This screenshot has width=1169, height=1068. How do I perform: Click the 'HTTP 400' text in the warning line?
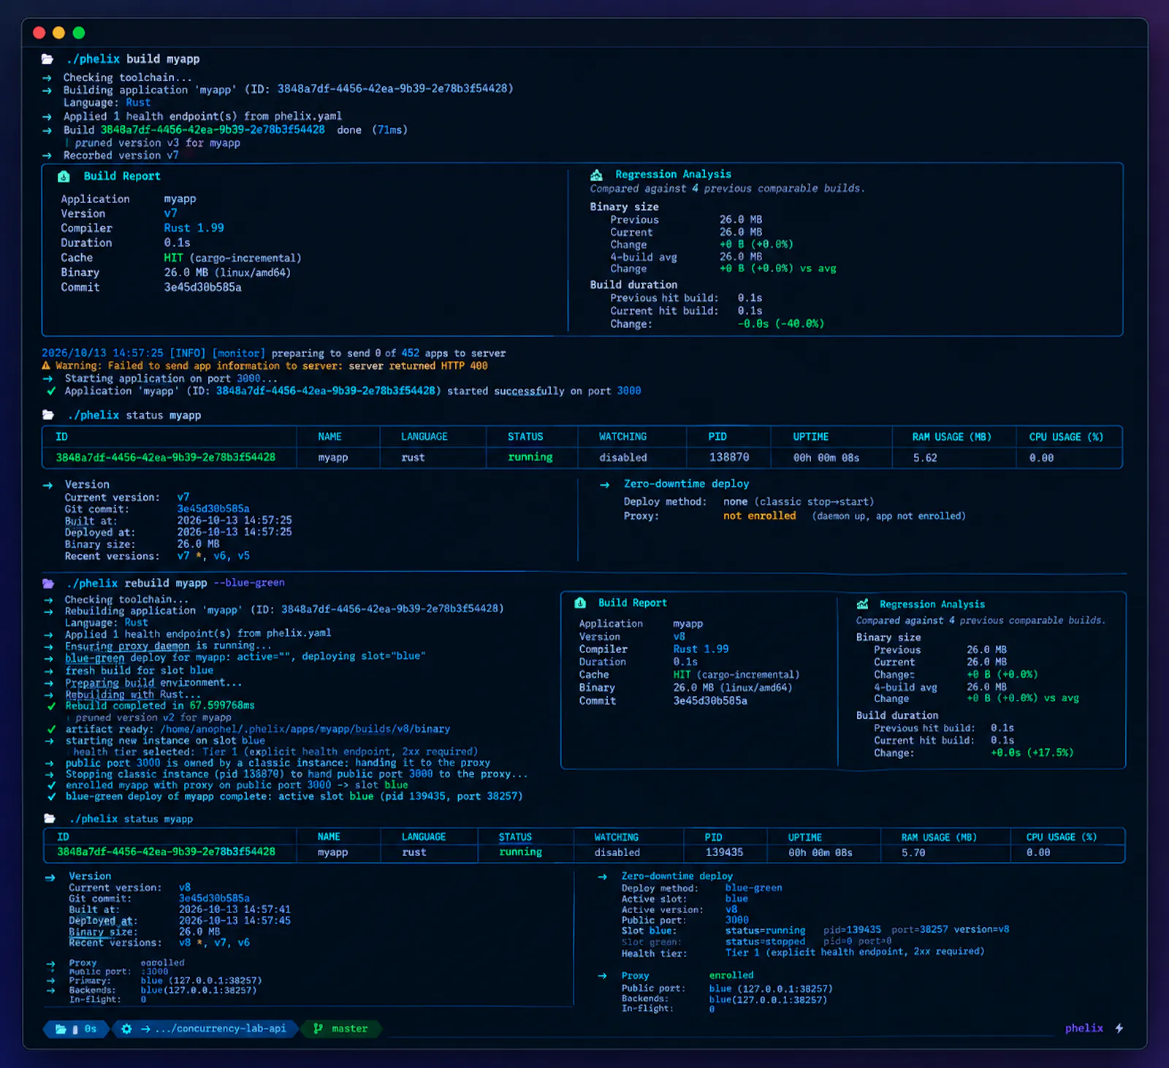click(x=464, y=365)
